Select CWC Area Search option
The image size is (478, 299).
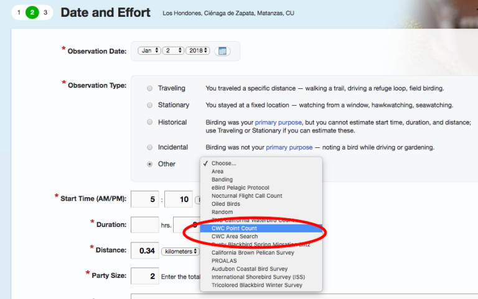click(x=234, y=236)
